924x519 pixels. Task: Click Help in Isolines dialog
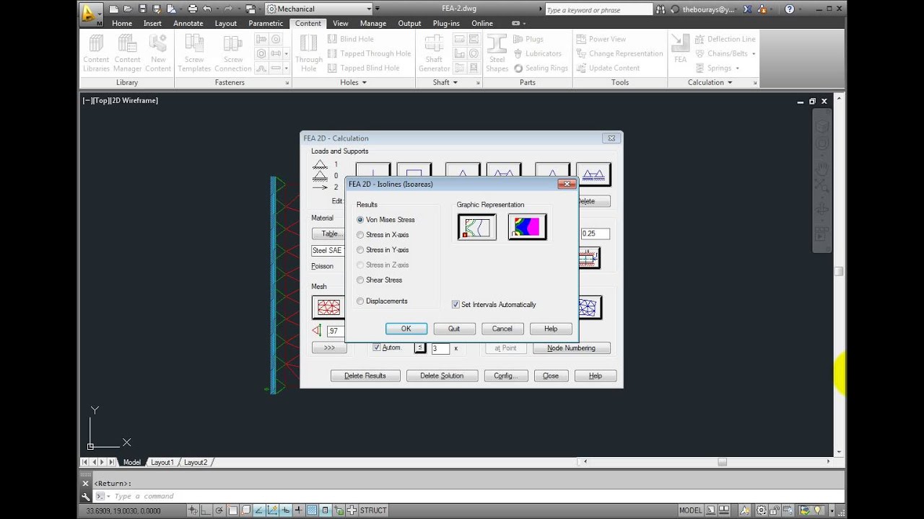(x=551, y=329)
